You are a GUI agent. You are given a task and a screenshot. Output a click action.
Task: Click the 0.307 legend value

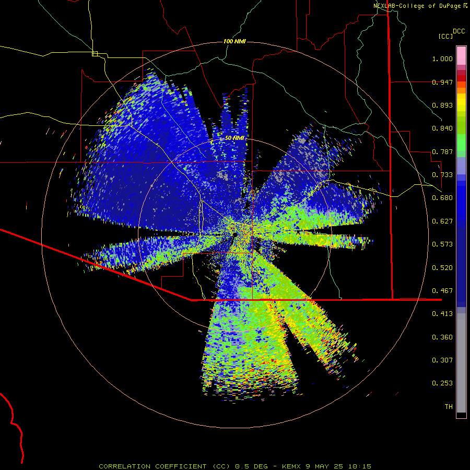[x=442, y=360]
